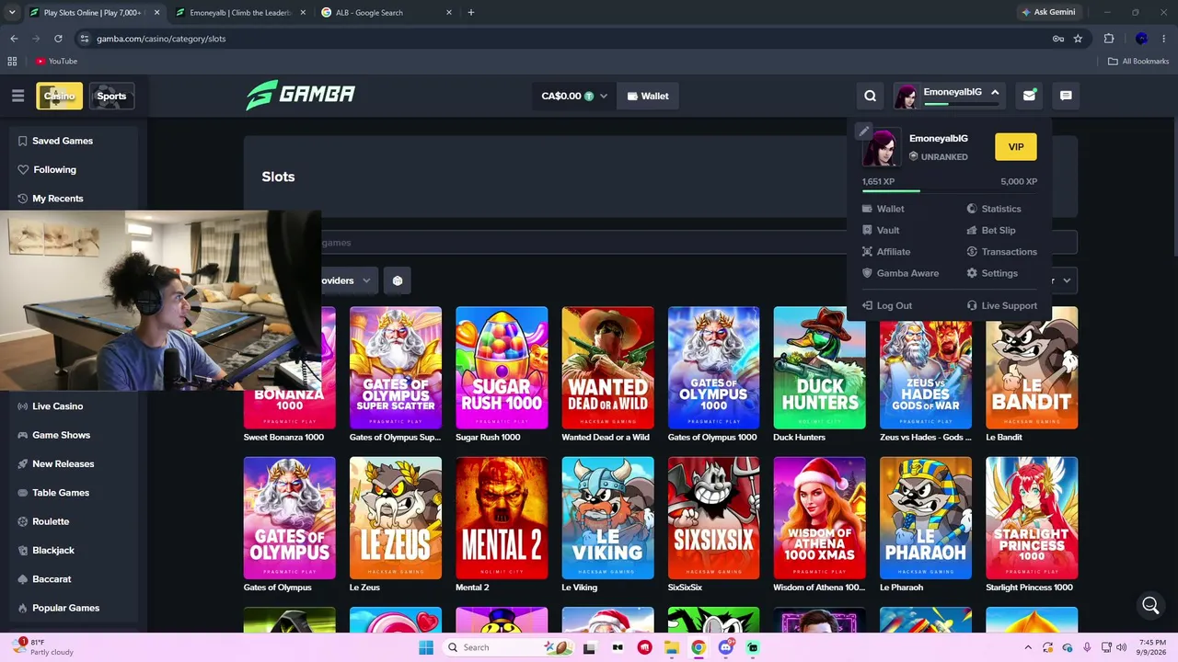Open Settings in profile menu
Viewport: 1178px width, 662px height.
point(992,273)
